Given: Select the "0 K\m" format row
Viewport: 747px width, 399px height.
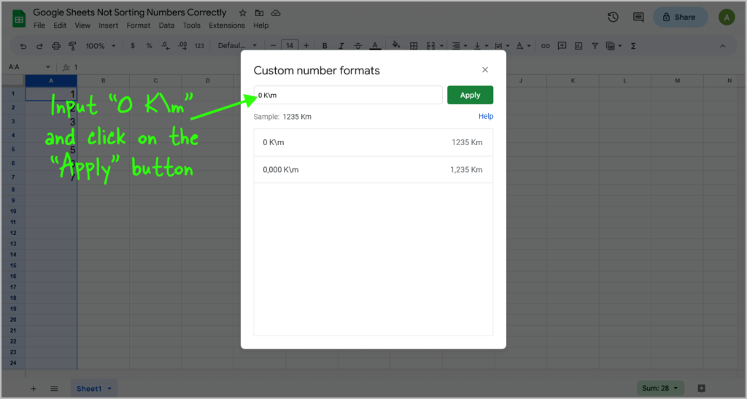Looking at the screenshot, I should (x=373, y=142).
